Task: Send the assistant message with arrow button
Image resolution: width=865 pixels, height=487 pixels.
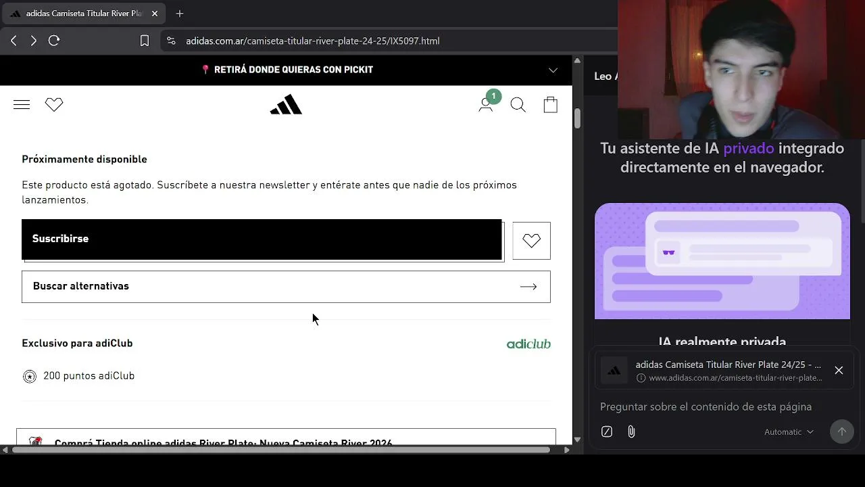Action: 841,432
